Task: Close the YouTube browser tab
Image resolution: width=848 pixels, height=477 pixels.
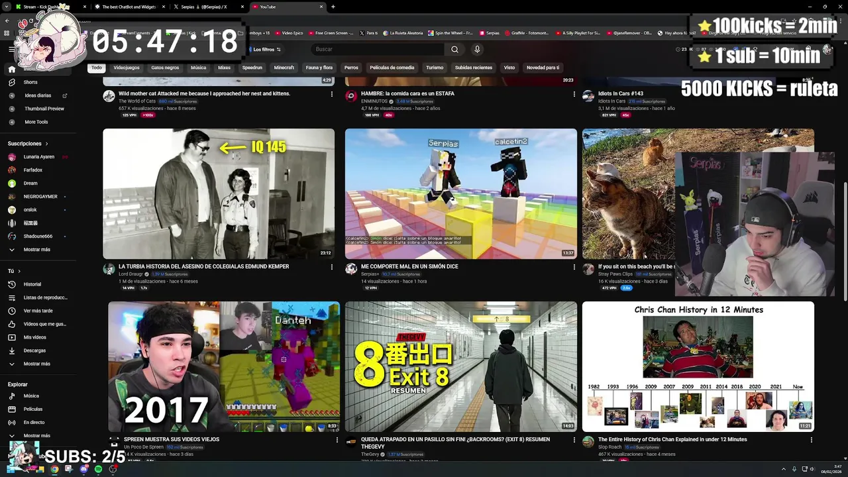Action: coord(322,7)
